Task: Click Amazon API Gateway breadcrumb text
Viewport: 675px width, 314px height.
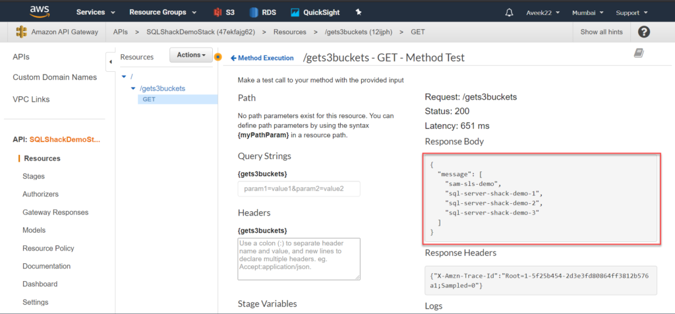Action: click(x=65, y=32)
